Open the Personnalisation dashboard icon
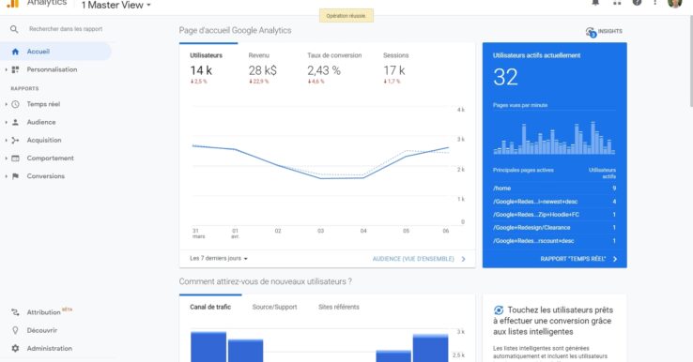The height and width of the screenshot is (362, 693). coord(15,69)
